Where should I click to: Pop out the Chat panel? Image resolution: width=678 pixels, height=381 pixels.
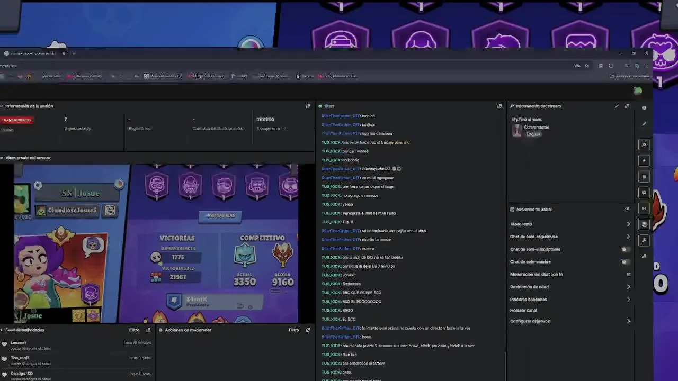click(499, 106)
